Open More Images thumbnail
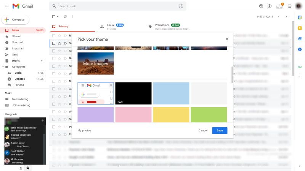The width and height of the screenshot is (305, 171). pyautogui.click(x=96, y=63)
